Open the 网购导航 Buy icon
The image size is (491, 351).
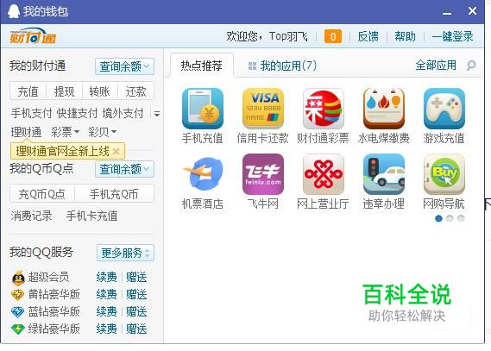coord(444,174)
